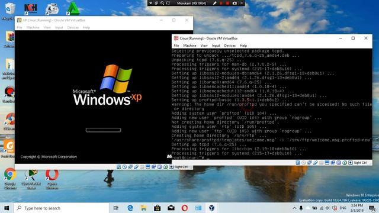Open clock and calendar flyout

point(356,208)
